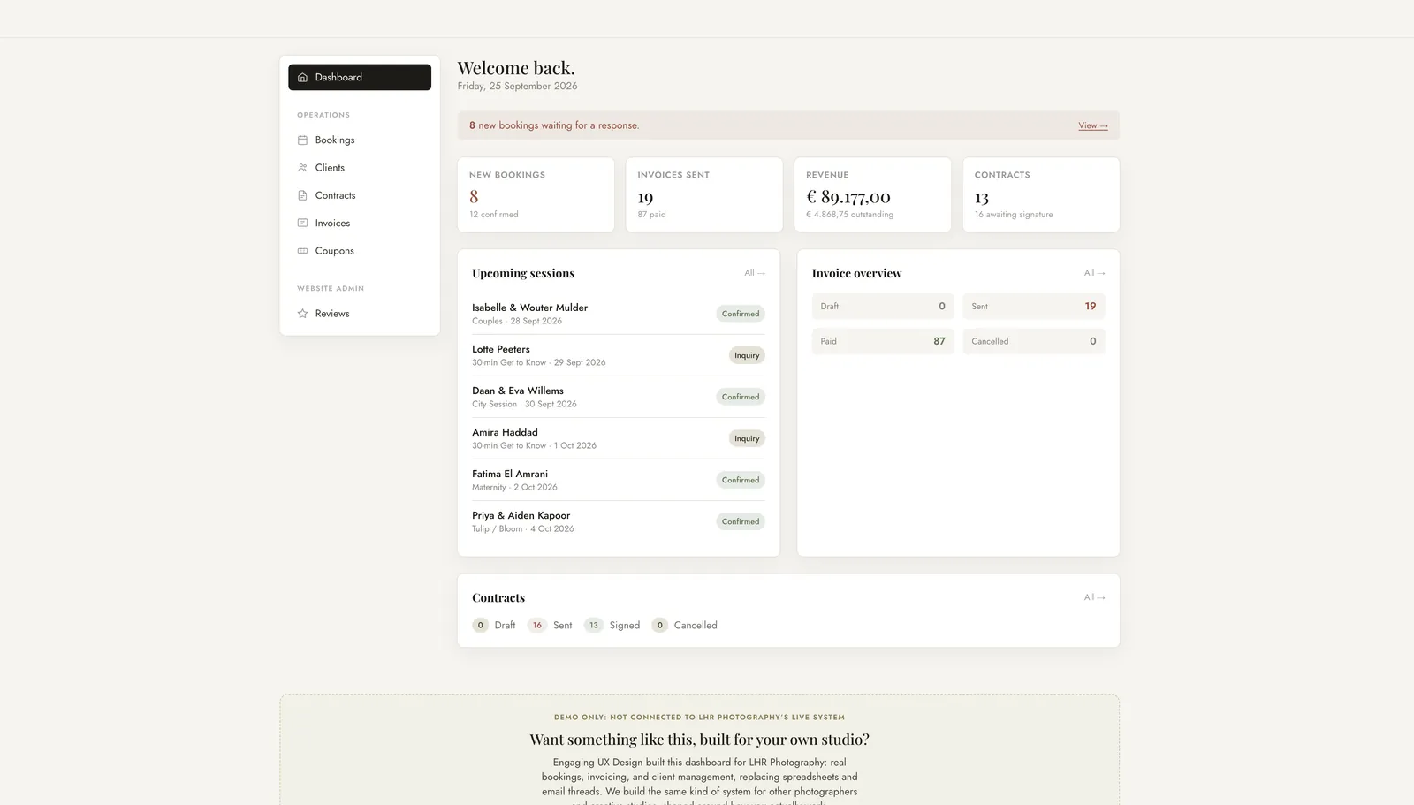The image size is (1414, 805).
Task: Follow the View link in bookings alert
Action: pyautogui.click(x=1092, y=125)
